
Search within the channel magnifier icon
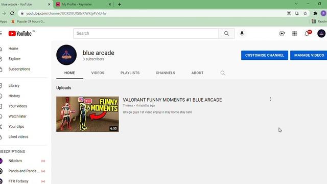[223, 73]
